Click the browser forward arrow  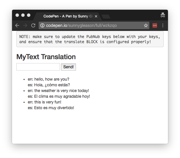pos(25,25)
